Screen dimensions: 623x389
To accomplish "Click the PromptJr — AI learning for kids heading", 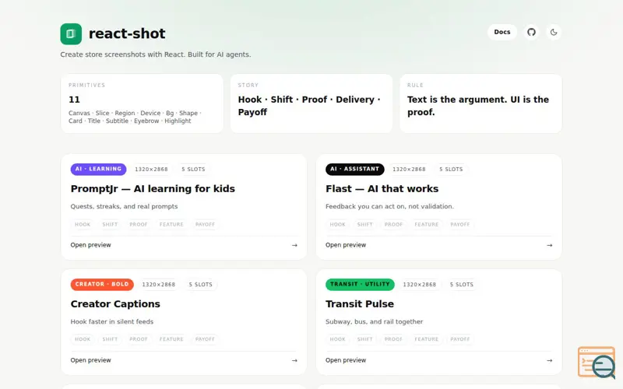I will (x=153, y=188).
